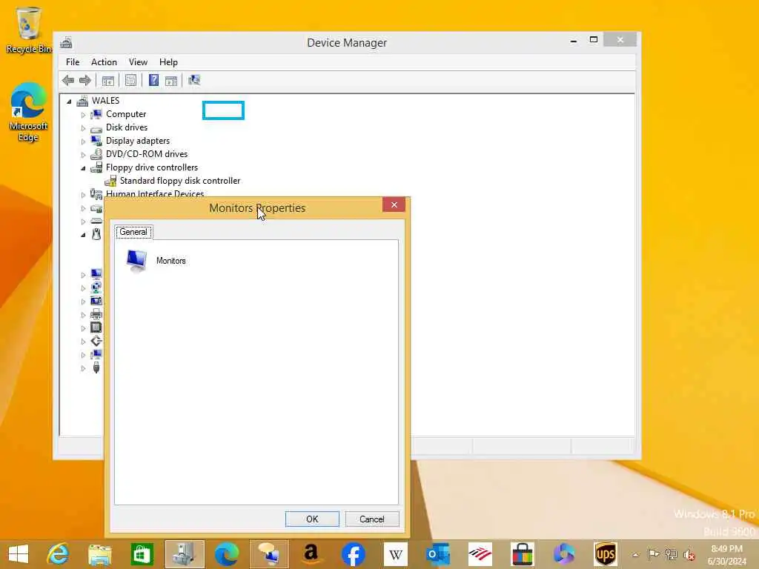
Task: Expand the Computer node
Action: pyautogui.click(x=83, y=115)
